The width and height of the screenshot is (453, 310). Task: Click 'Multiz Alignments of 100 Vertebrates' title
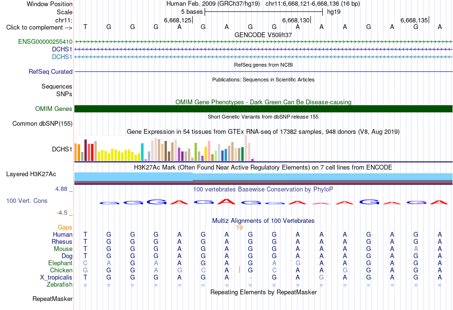coord(263,221)
